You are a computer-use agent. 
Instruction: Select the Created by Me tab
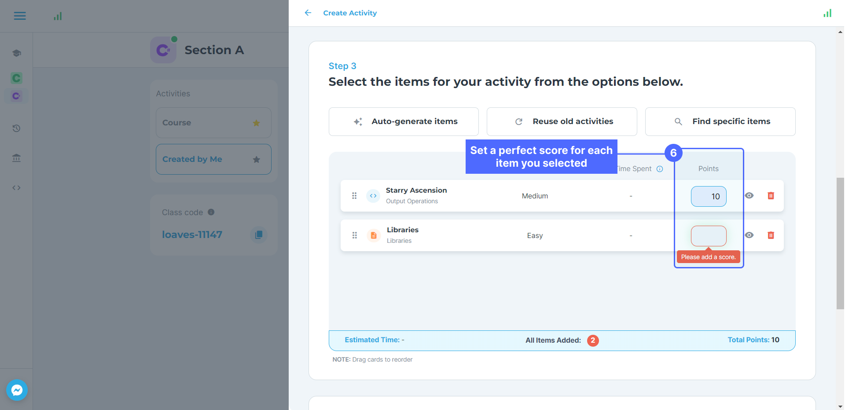pyautogui.click(x=202, y=159)
